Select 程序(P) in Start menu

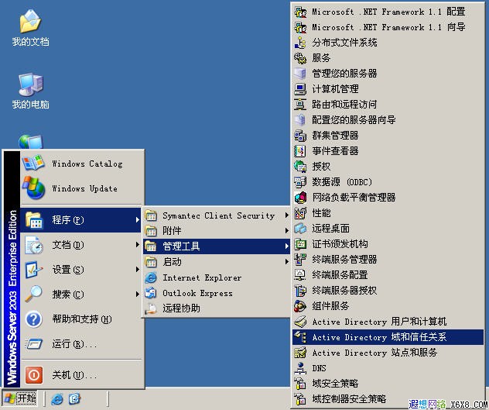click(80, 220)
